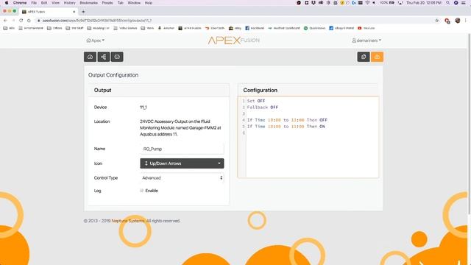Open the Bookmarks menu
The image size is (471, 265).
88,3
